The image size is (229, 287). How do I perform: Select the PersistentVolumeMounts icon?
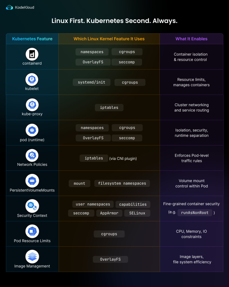pyautogui.click(x=32, y=181)
